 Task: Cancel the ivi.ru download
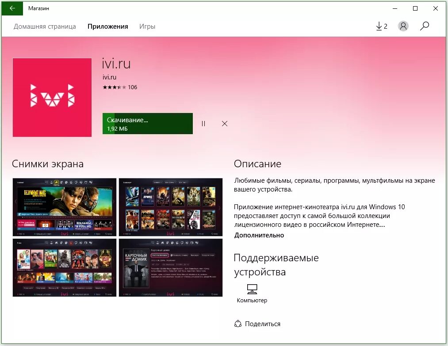[x=225, y=124]
